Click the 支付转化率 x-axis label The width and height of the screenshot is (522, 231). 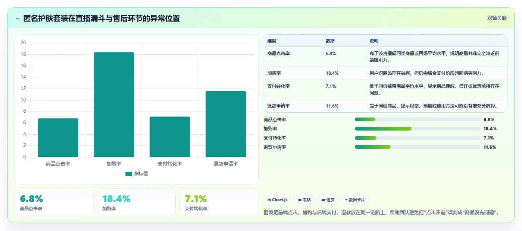click(x=170, y=164)
